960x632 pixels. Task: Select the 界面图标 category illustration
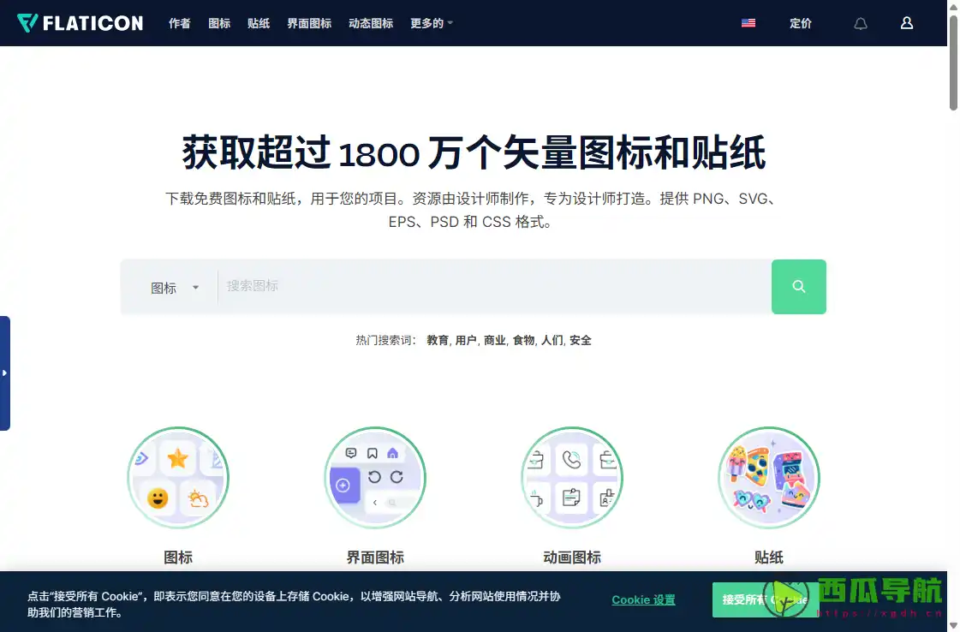pyautogui.click(x=375, y=477)
